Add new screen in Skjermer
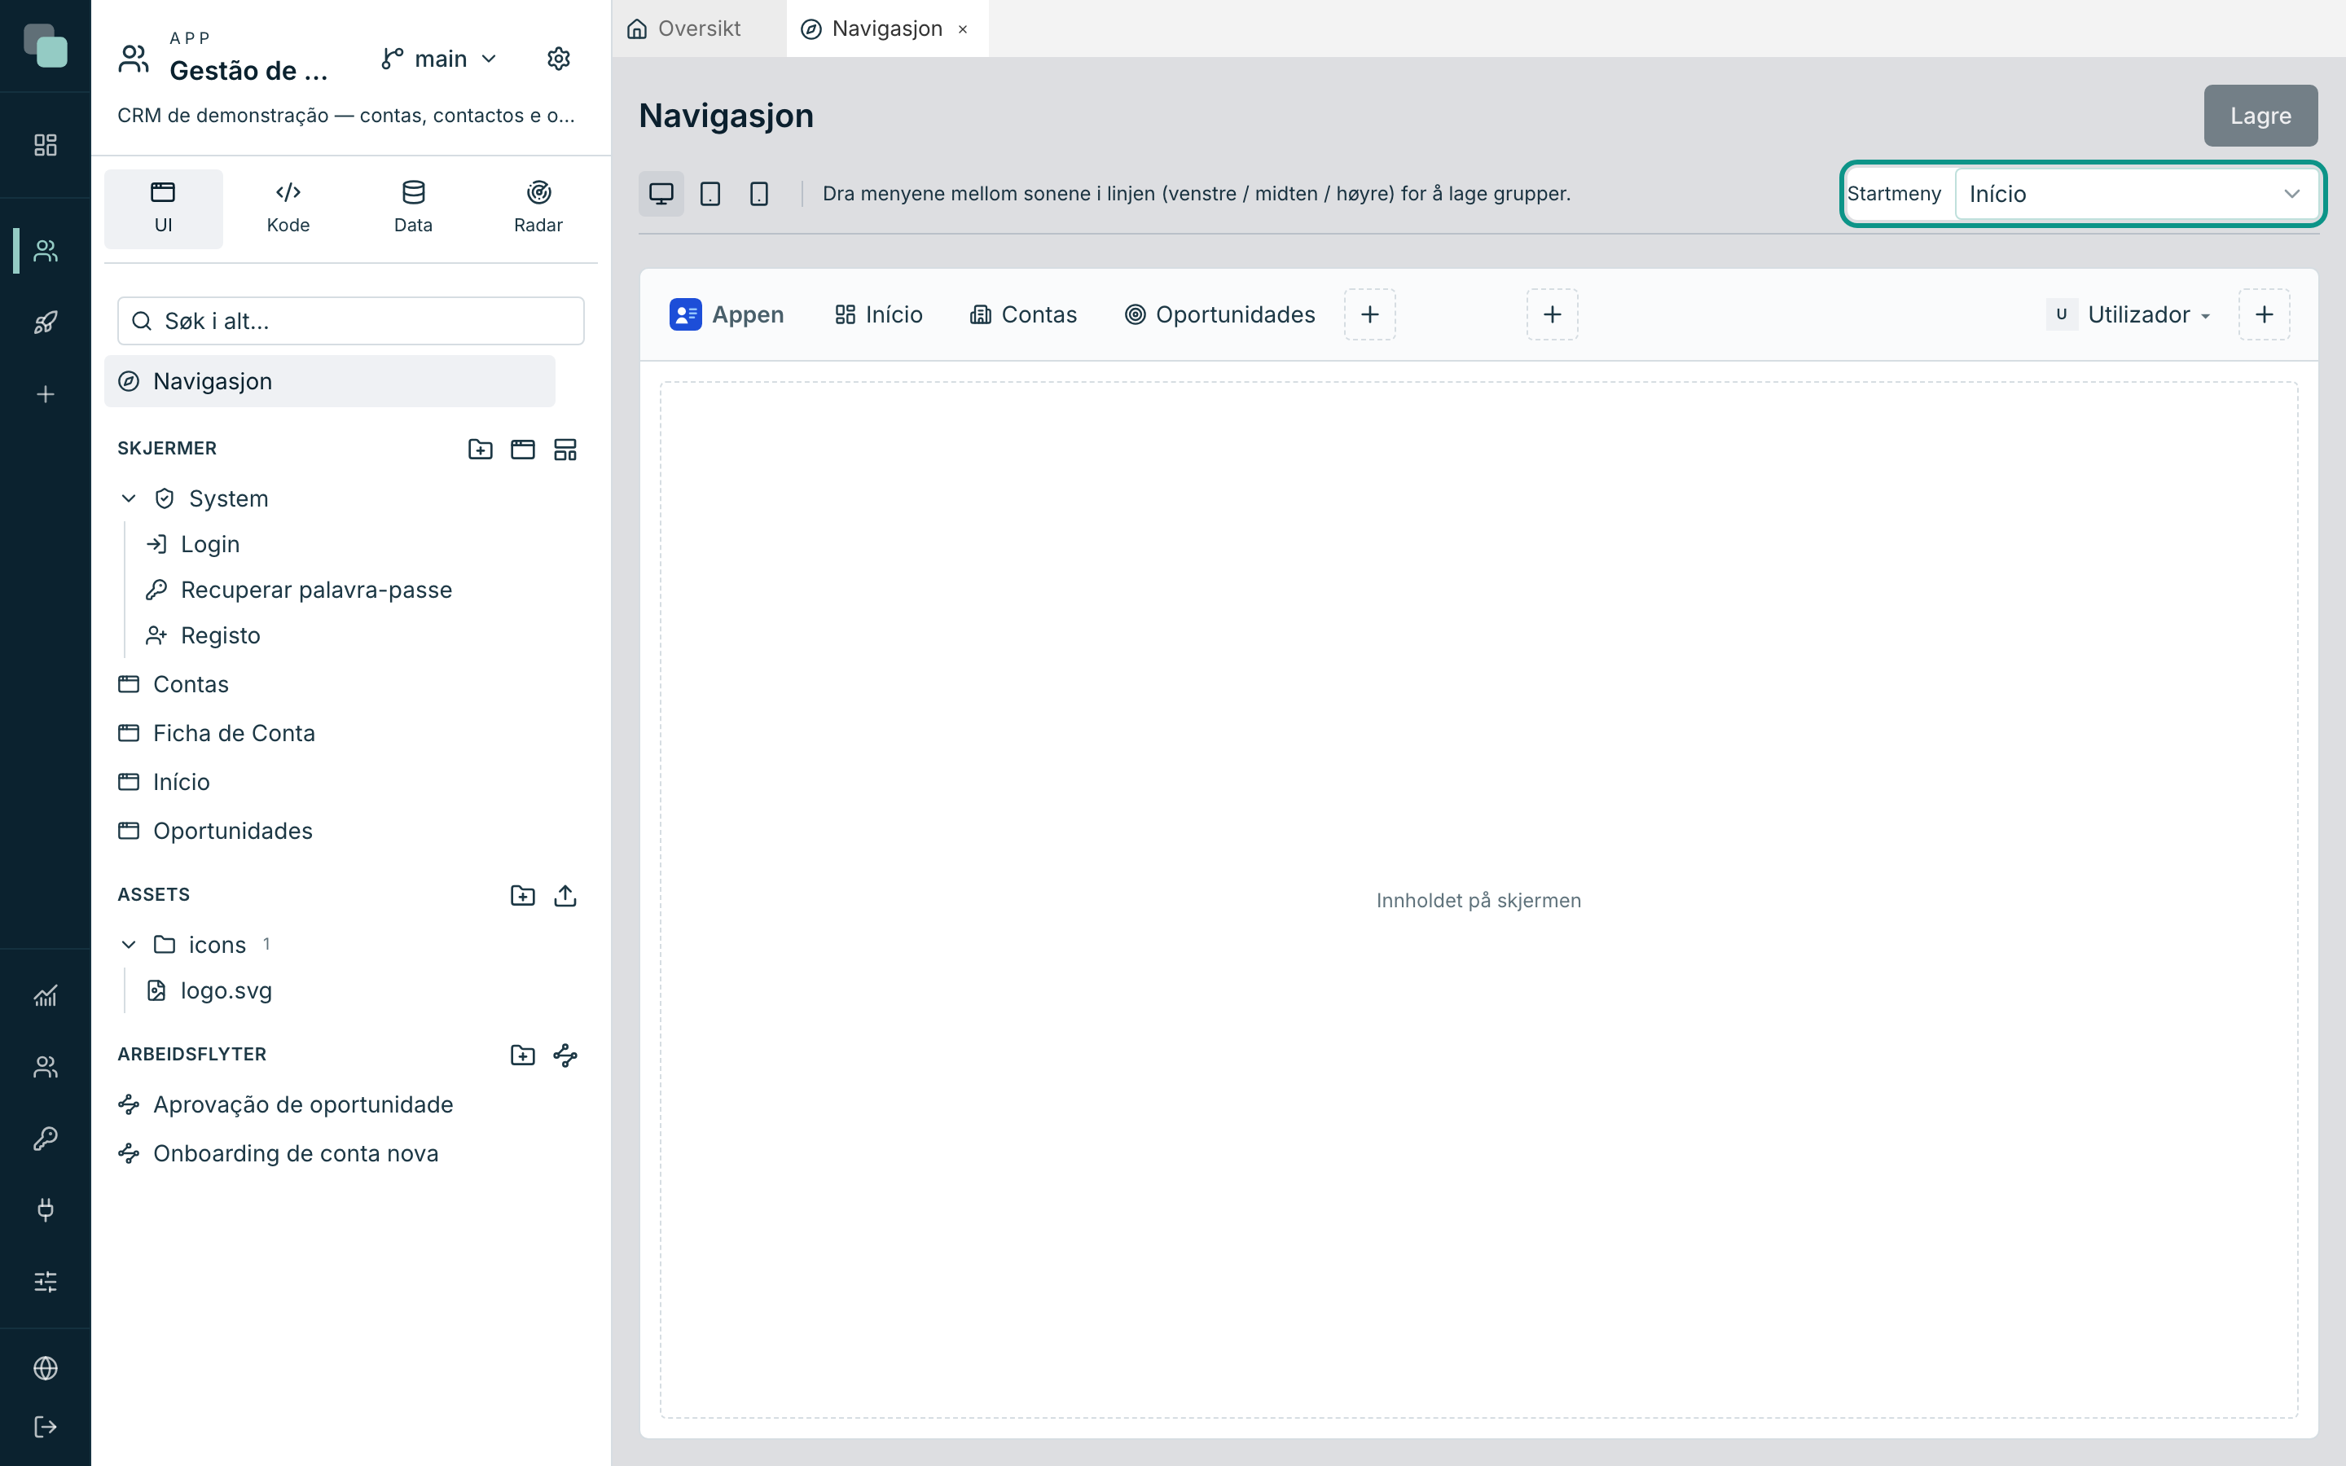The width and height of the screenshot is (2346, 1466). tap(522, 449)
